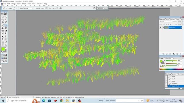
Task: Toggle first Pencil history state box
Action: (x=166, y=76)
